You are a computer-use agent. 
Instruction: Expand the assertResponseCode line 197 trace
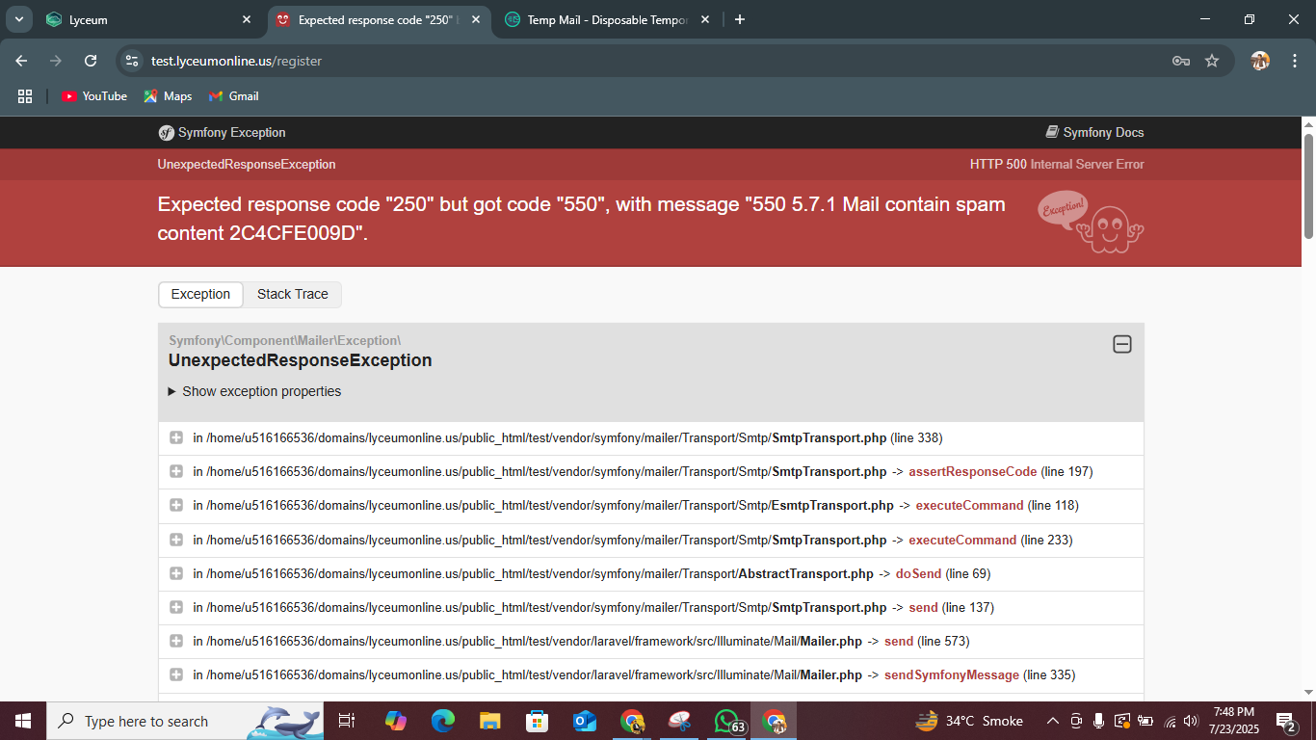click(176, 472)
